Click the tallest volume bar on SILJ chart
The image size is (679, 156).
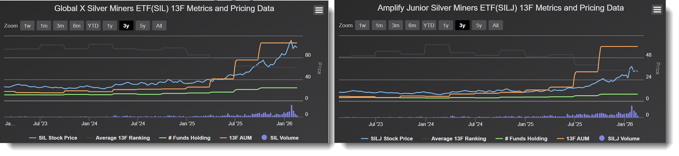[x=631, y=112]
